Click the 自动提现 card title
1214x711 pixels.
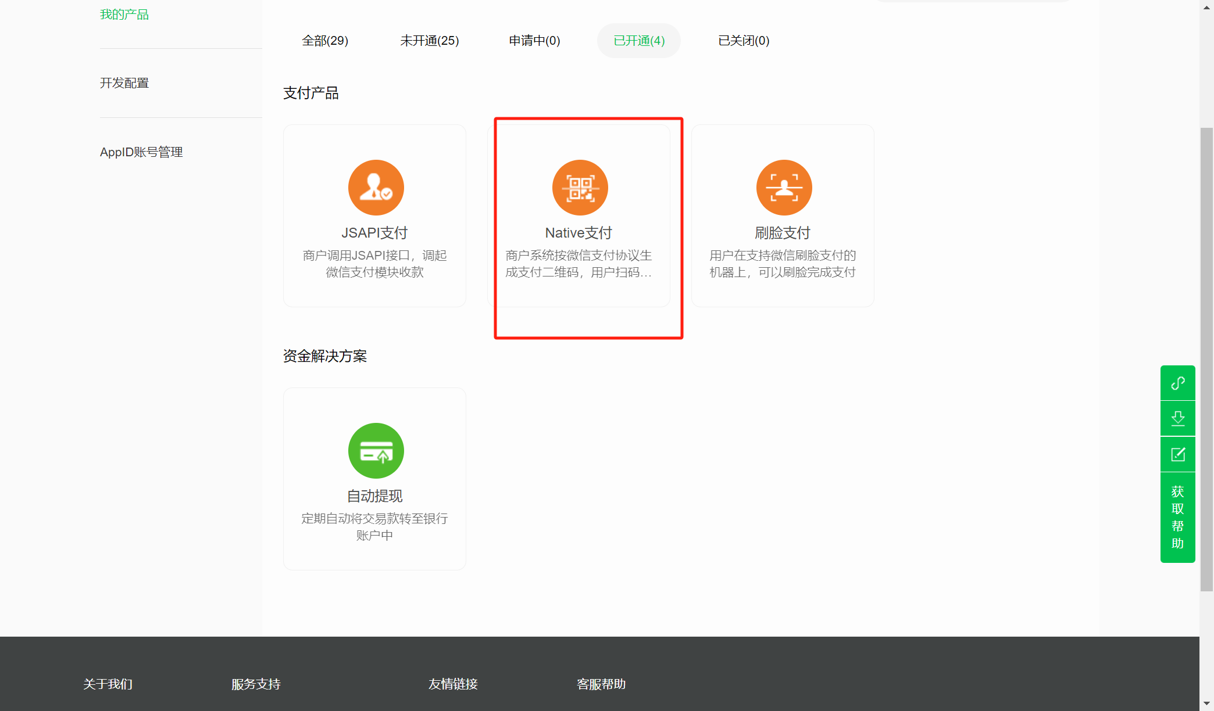pos(374,496)
